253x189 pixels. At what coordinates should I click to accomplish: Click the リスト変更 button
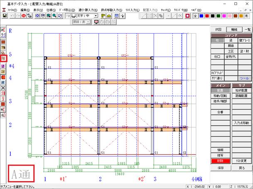click(241, 161)
